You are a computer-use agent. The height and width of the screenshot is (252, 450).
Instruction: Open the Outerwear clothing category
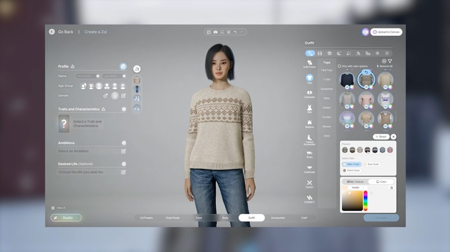coord(309,94)
